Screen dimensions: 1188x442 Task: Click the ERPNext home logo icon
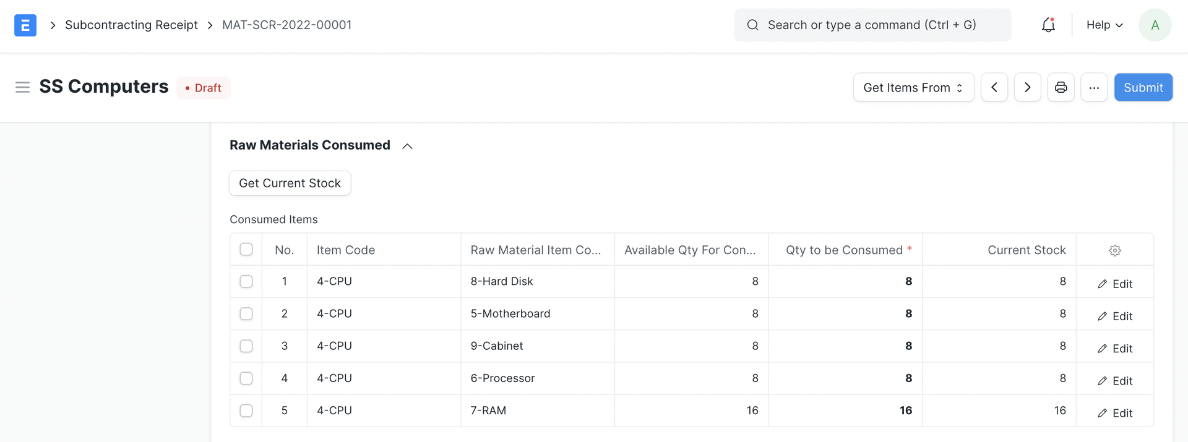pyautogui.click(x=25, y=25)
